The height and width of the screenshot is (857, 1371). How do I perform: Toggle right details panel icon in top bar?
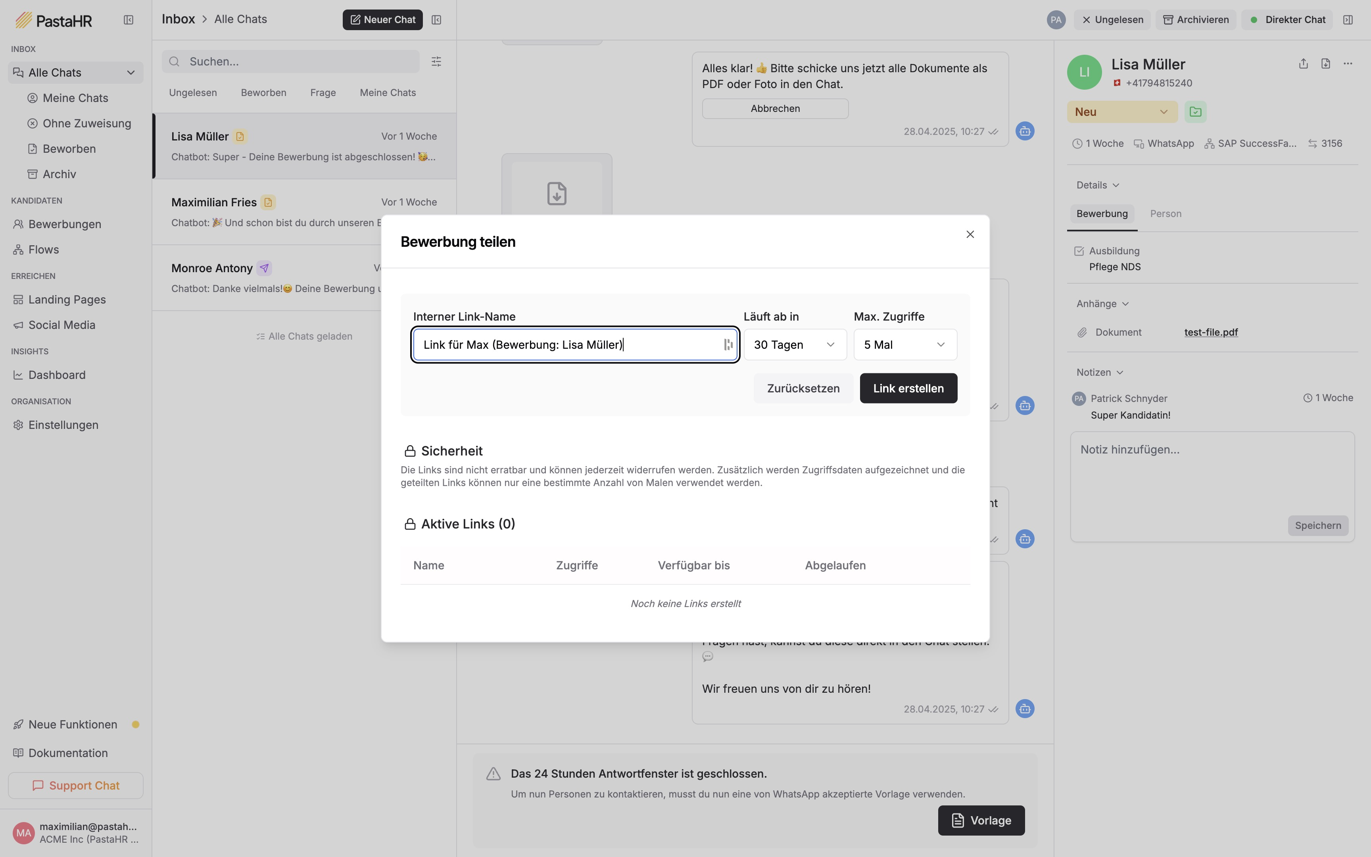[x=1348, y=20]
